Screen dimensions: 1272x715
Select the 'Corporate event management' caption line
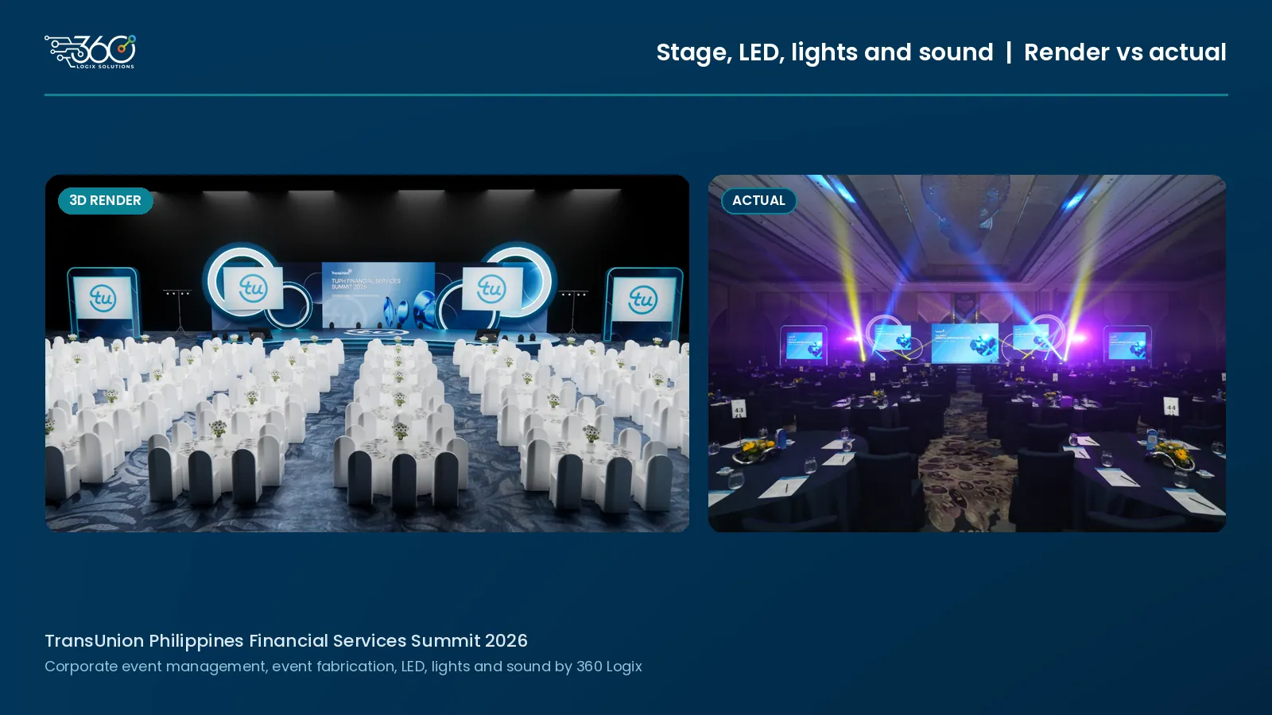coord(343,667)
